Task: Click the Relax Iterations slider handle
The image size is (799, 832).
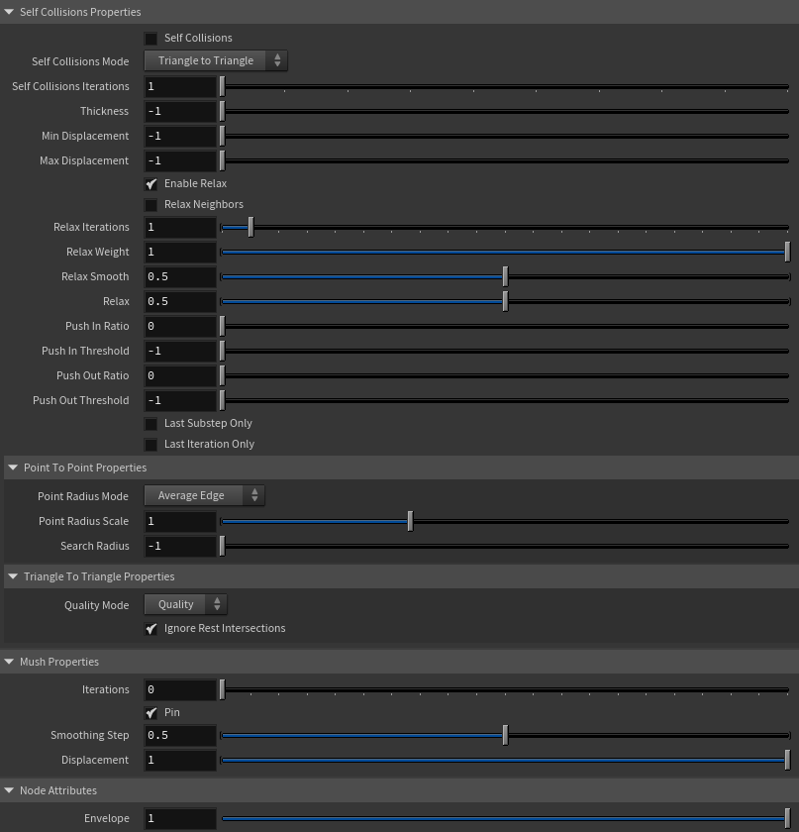Action: (250, 227)
